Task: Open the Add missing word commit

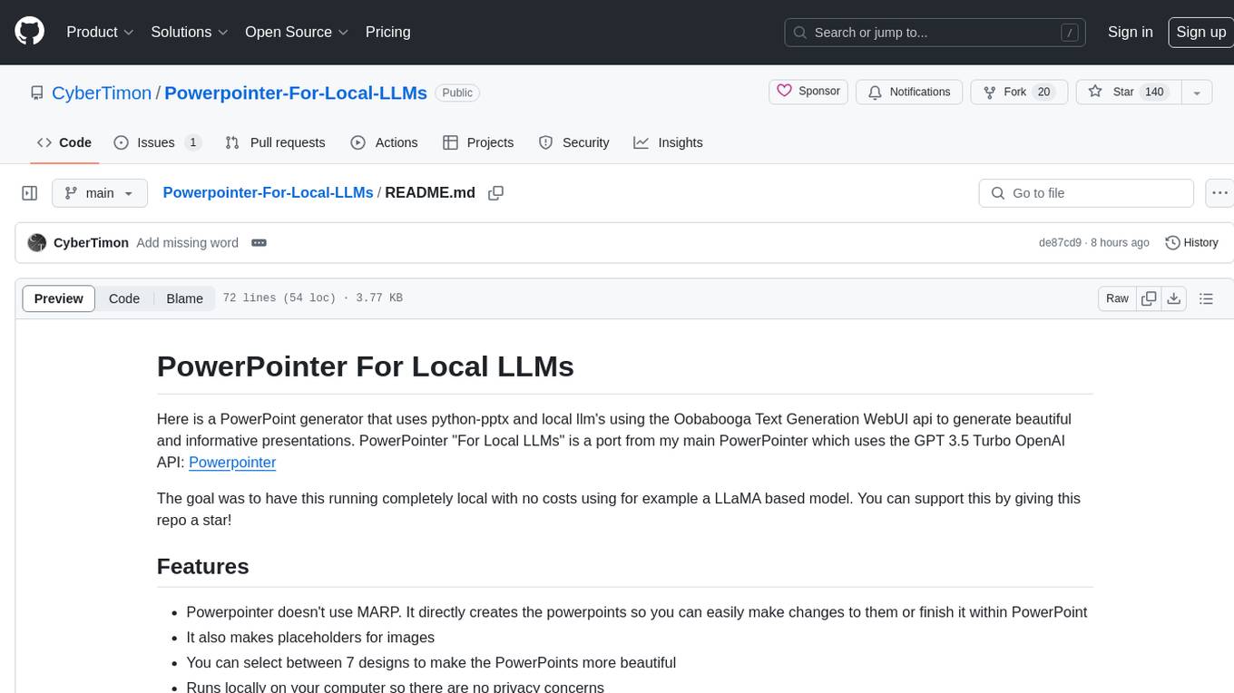Action: (x=187, y=243)
